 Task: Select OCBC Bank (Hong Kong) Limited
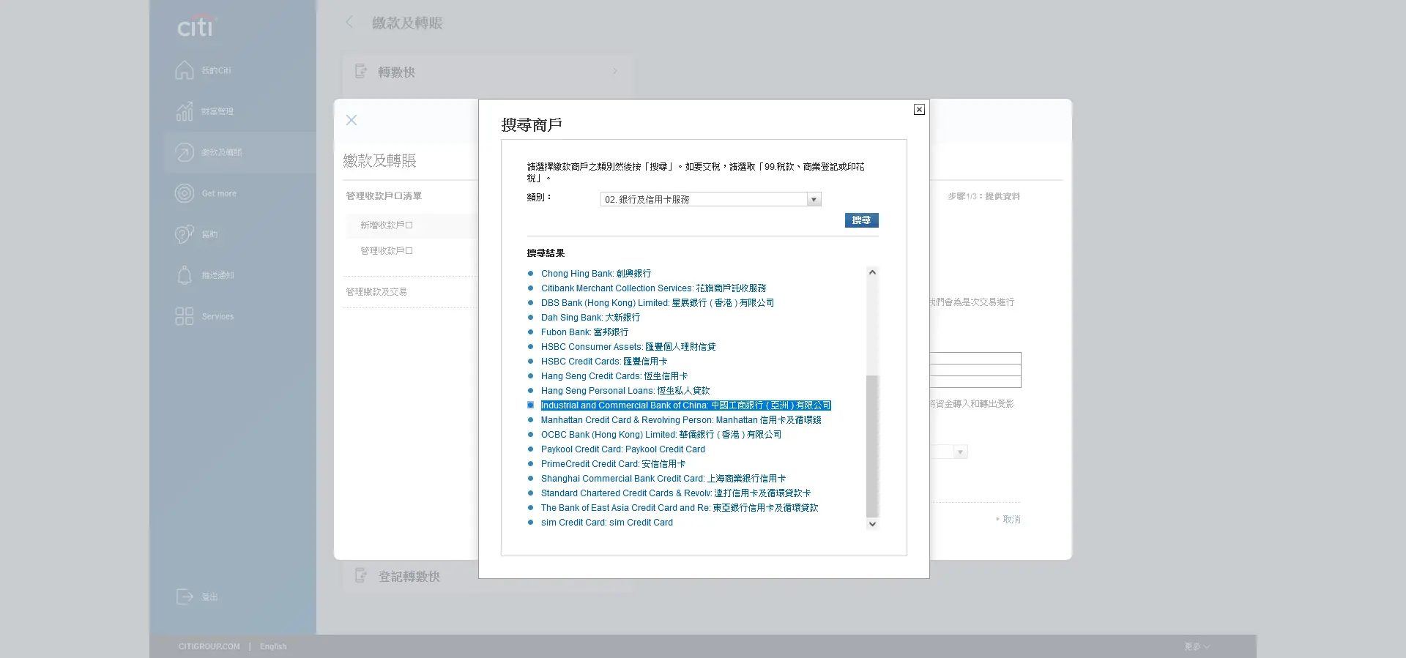pos(661,435)
